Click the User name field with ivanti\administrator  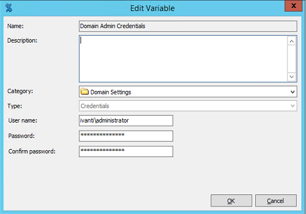click(126, 120)
